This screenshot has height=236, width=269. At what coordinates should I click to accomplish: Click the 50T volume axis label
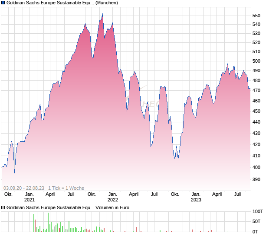256,221
